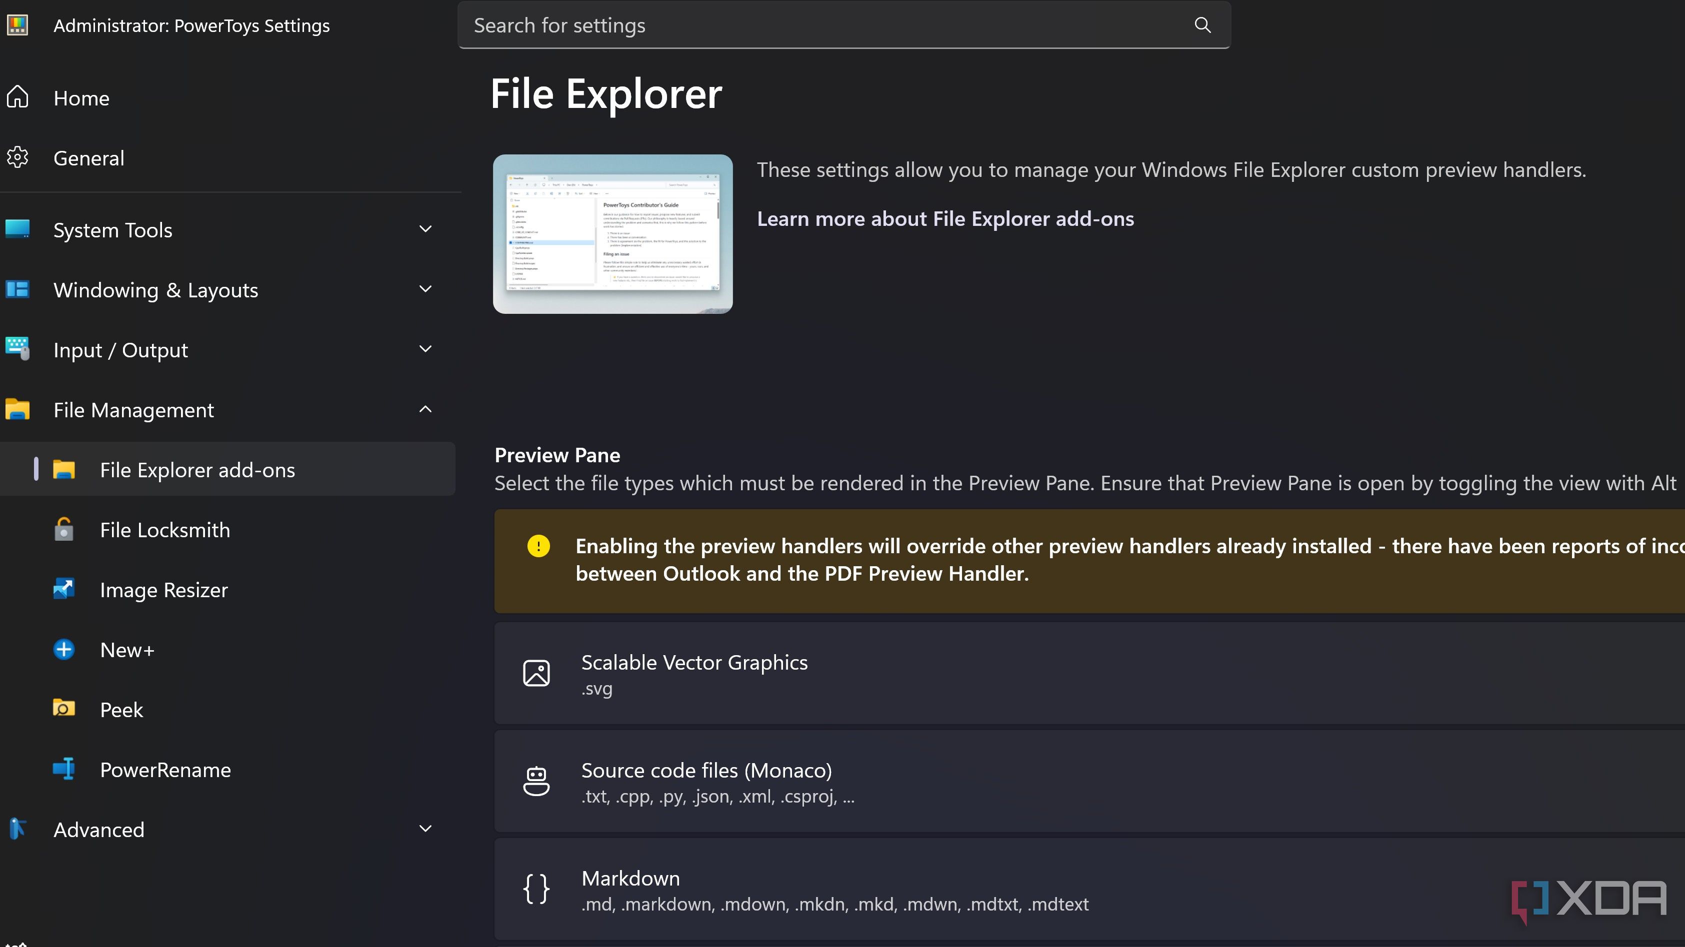1685x947 pixels.
Task: Click the Scalable Vector Graphics image icon
Action: click(x=536, y=673)
